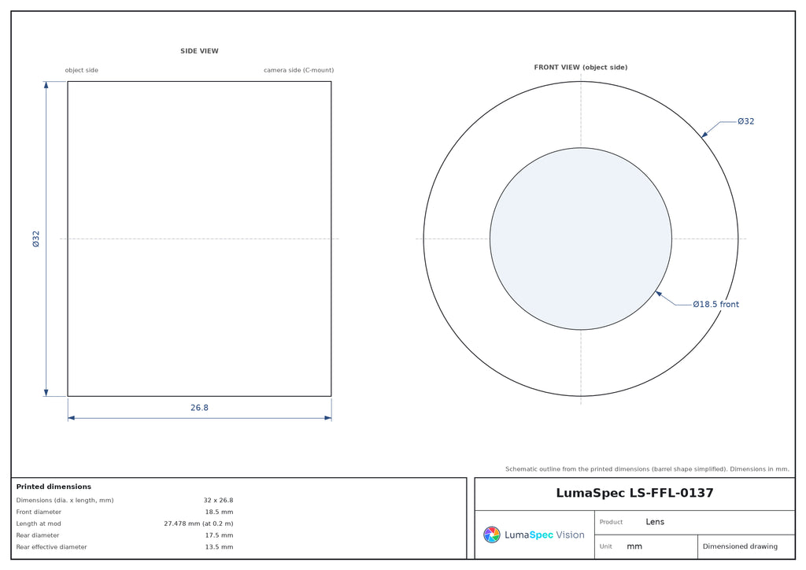The height and width of the screenshot is (570, 806).
Task: Click the 'LumaSpec Vision' wordmark text
Action: 545,535
